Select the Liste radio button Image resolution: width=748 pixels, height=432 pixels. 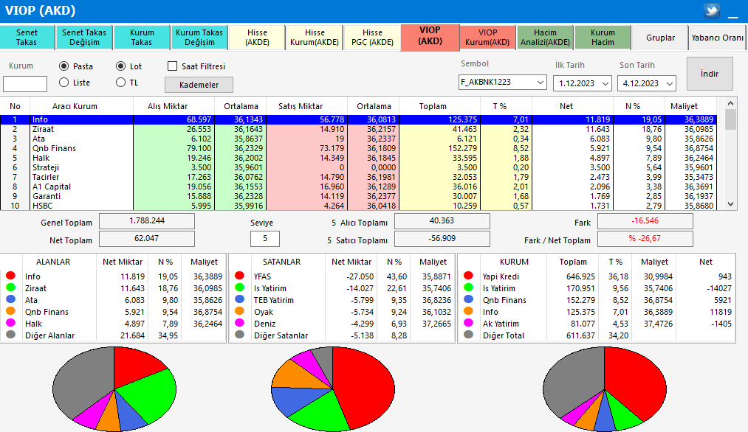click(x=64, y=83)
